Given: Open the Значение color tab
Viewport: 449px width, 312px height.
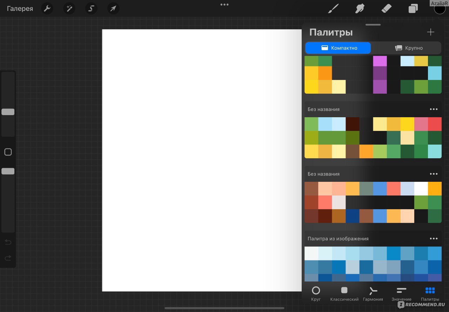Looking at the screenshot, I should pyautogui.click(x=401, y=294).
